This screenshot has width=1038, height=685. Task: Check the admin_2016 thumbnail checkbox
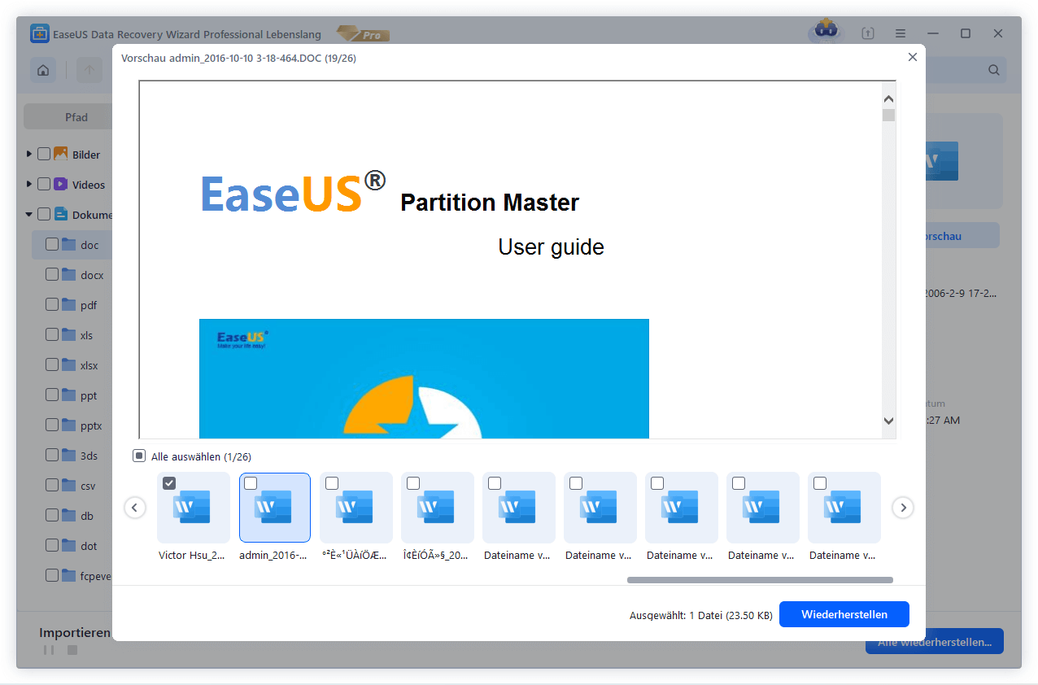[x=251, y=483]
